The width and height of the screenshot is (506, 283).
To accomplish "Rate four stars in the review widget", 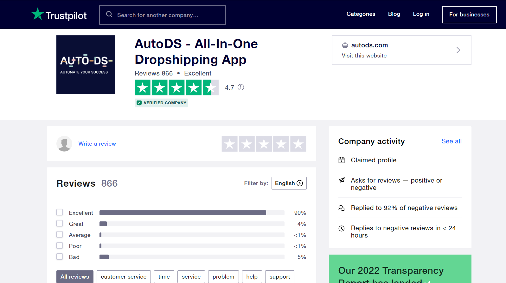I will pyautogui.click(x=281, y=144).
